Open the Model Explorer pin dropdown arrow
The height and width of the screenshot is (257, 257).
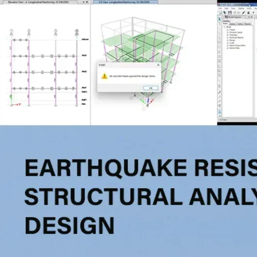tap(249, 17)
